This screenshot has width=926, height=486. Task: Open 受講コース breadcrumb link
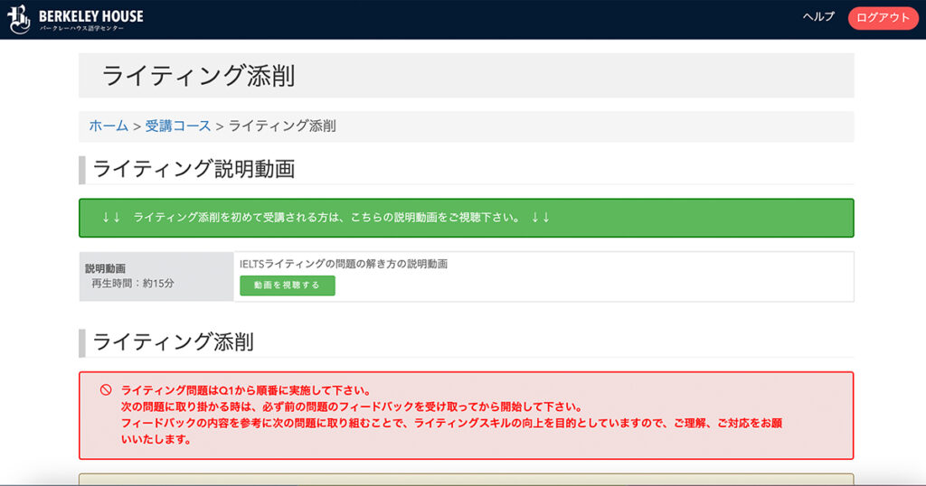tap(178, 126)
